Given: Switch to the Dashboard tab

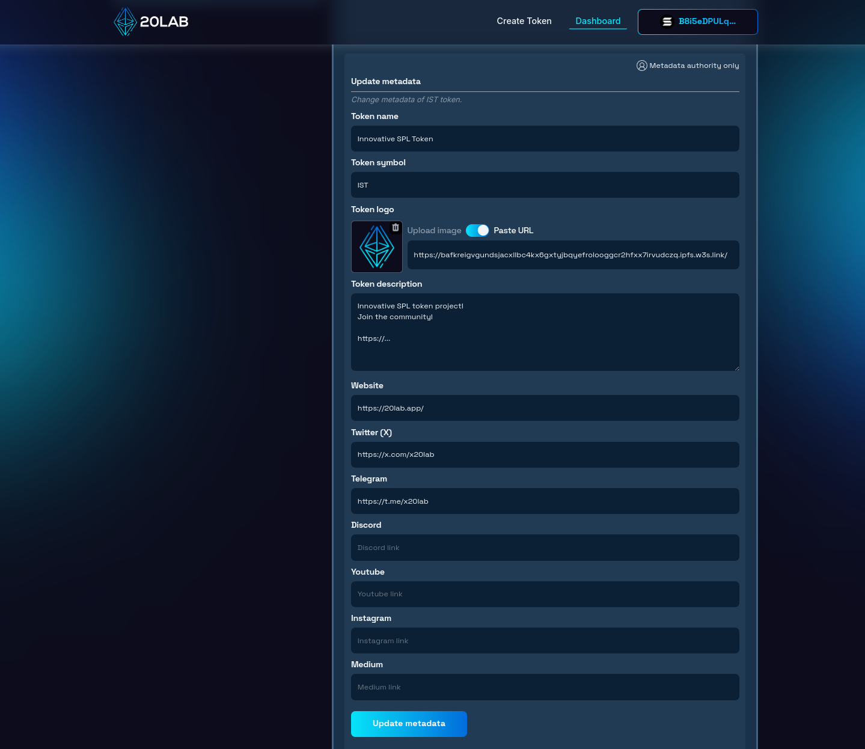Looking at the screenshot, I should (x=598, y=21).
